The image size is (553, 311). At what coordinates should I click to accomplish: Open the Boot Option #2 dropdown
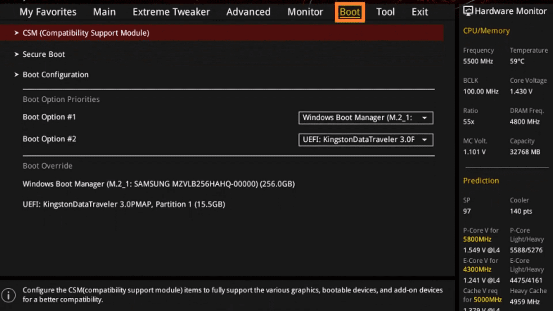point(365,140)
